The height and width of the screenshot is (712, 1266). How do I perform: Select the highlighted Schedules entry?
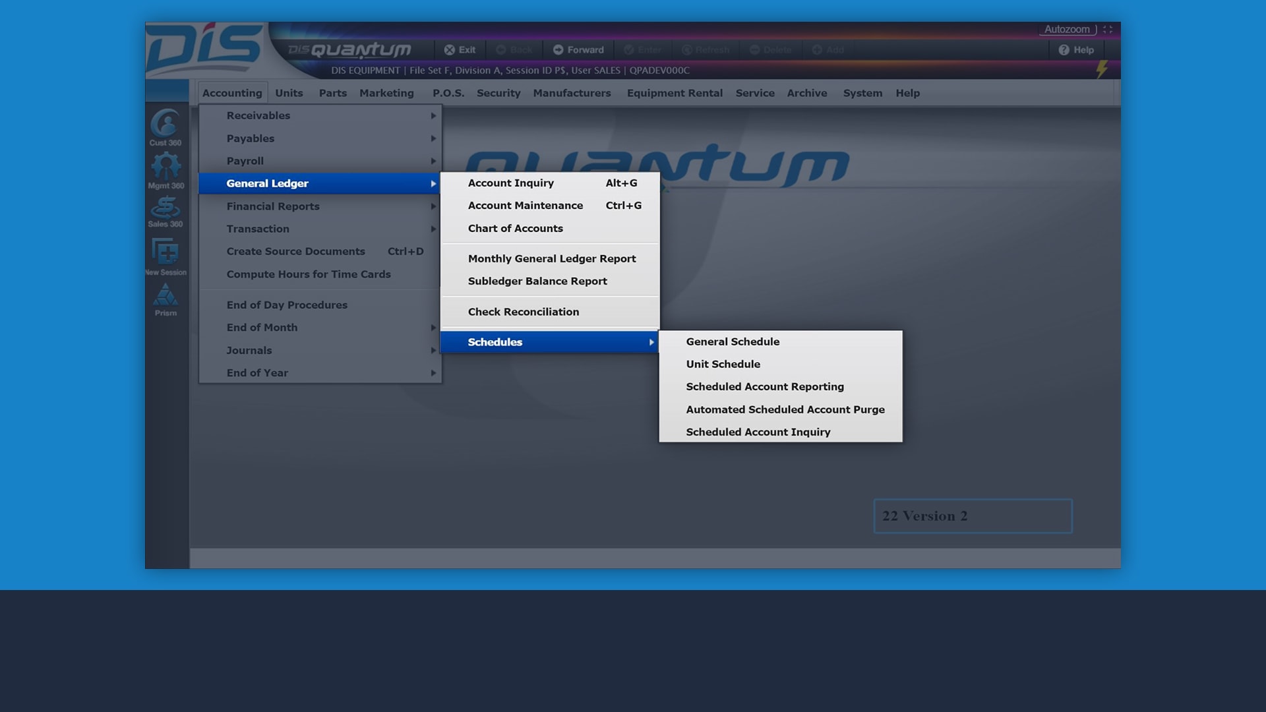pyautogui.click(x=550, y=342)
